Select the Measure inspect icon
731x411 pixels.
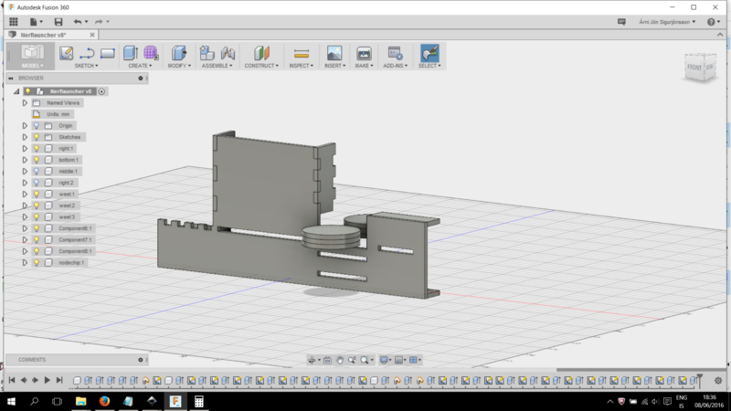click(x=302, y=53)
